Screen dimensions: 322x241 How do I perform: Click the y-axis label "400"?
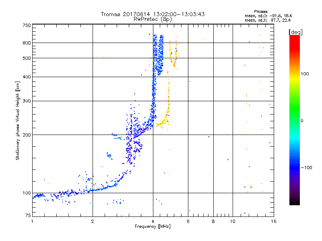pyautogui.click(x=27, y=77)
